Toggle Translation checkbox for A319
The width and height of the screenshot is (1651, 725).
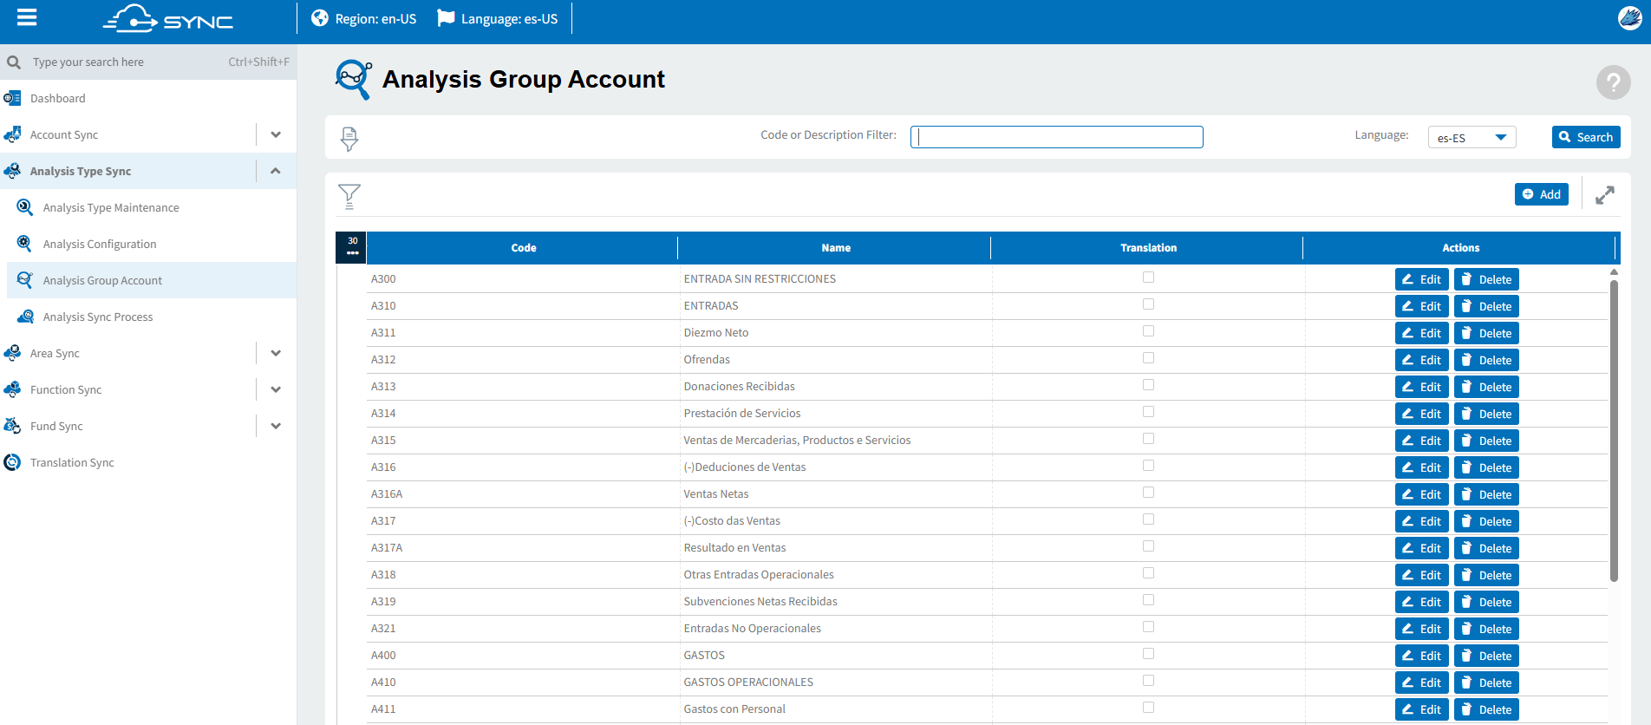pyautogui.click(x=1148, y=600)
